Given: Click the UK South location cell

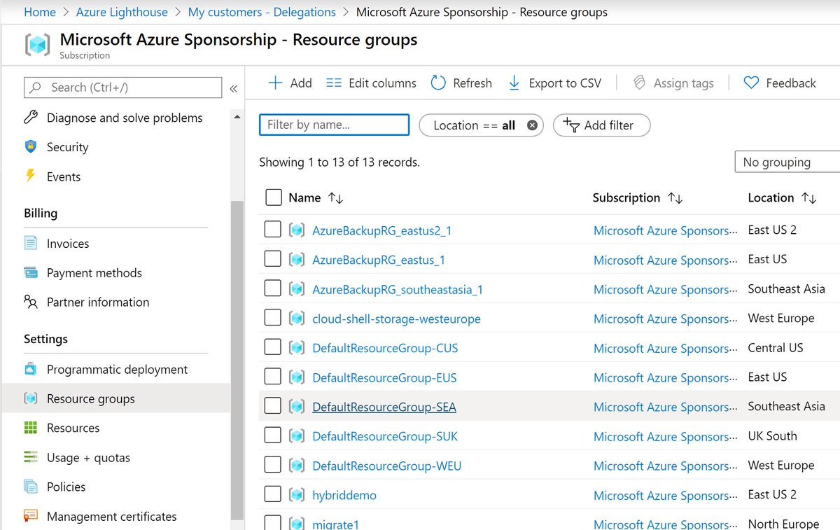Looking at the screenshot, I should [772, 435].
